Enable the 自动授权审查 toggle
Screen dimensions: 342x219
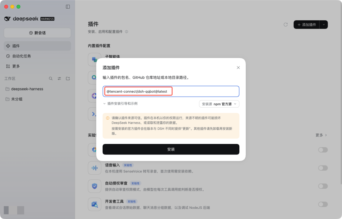323,186
